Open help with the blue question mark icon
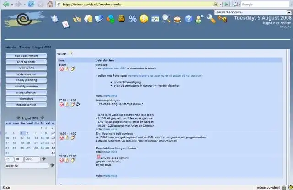 click(189, 19)
